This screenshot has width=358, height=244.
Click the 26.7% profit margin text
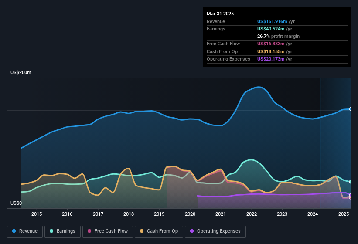tap(278, 36)
